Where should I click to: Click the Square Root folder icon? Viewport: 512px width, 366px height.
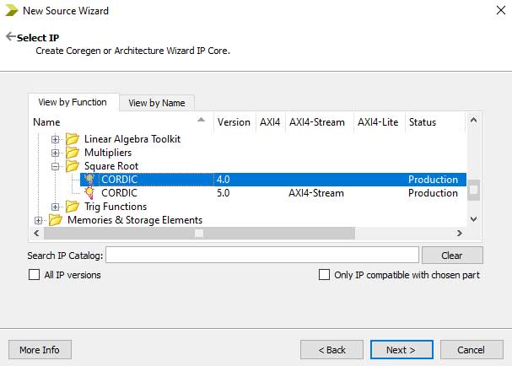73,166
